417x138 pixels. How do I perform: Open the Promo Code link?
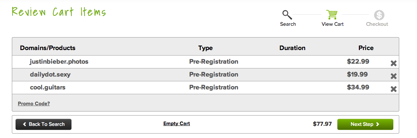click(x=34, y=104)
